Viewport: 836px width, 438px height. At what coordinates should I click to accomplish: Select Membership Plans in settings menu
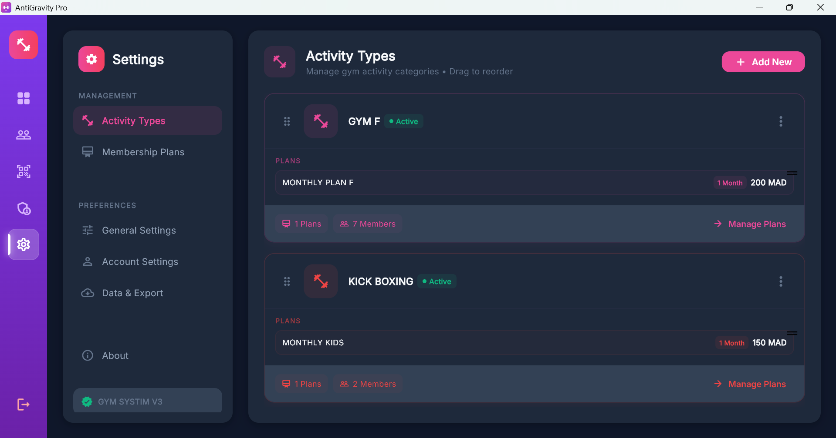(x=143, y=152)
